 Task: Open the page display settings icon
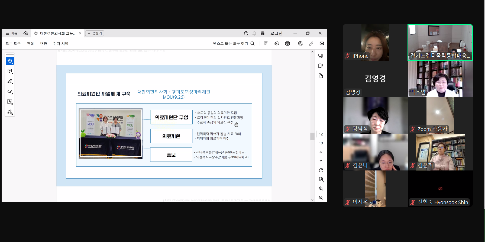click(321, 179)
